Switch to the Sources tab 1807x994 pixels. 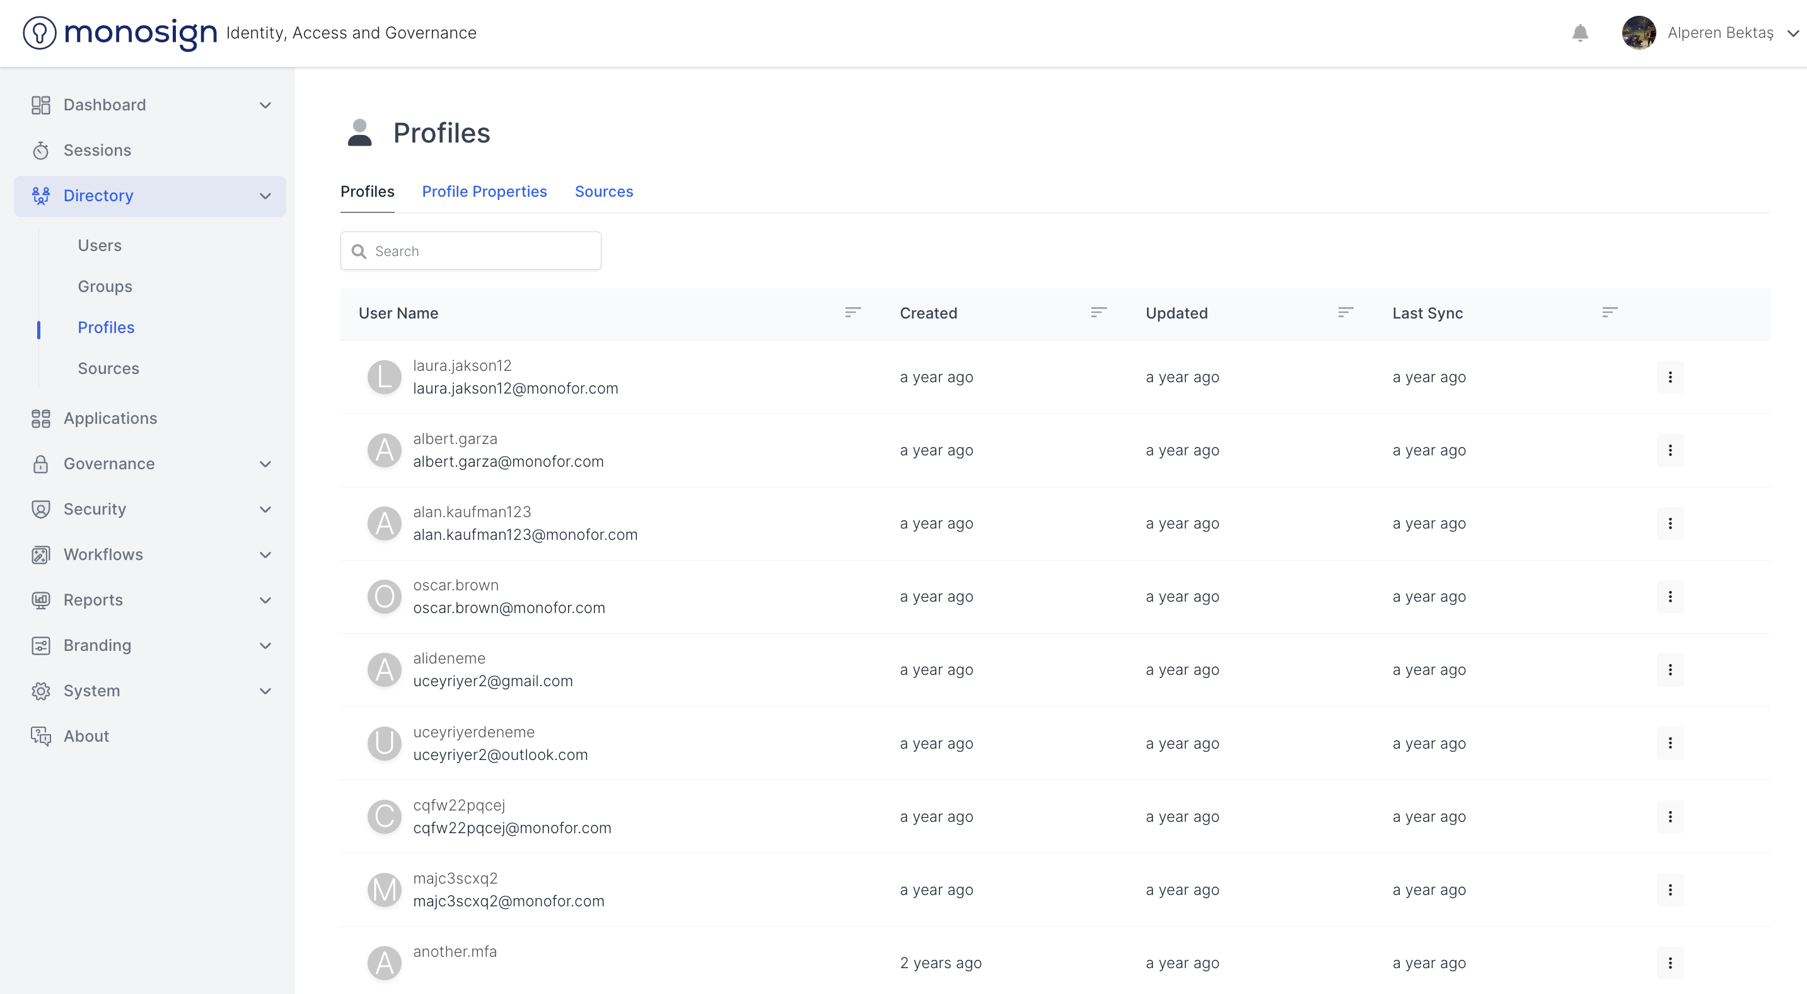[603, 192]
